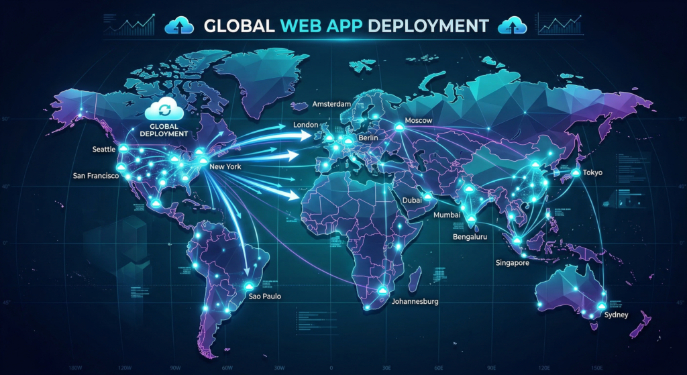Click the cloud node in northern India
Screen dimensions: 687x375
click(469, 189)
